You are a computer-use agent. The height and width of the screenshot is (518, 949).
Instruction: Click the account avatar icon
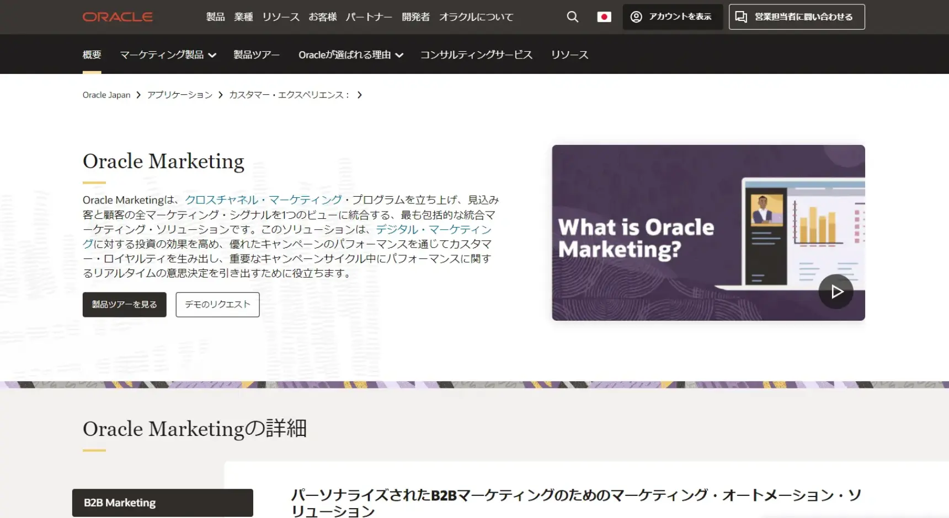coord(636,17)
